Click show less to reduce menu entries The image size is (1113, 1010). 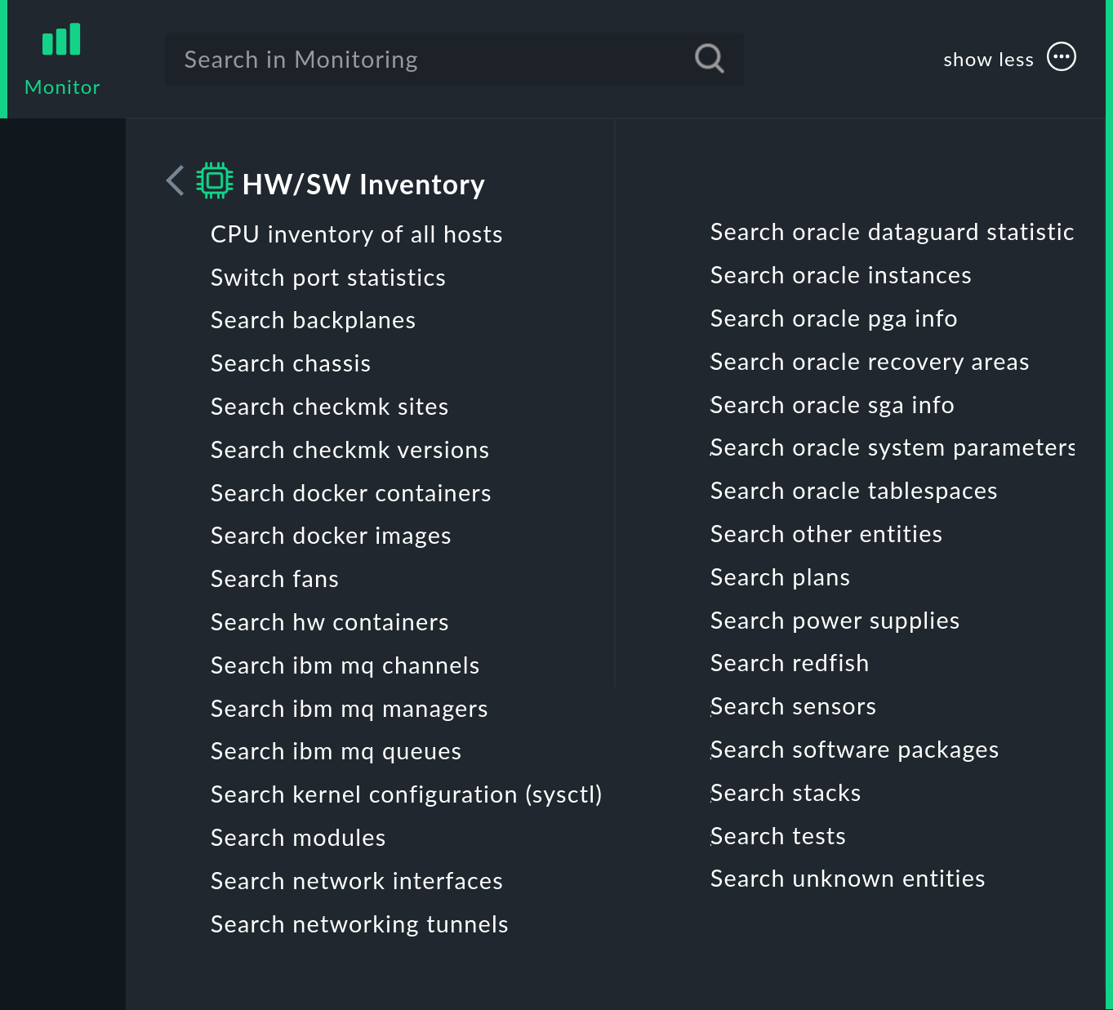tap(988, 59)
